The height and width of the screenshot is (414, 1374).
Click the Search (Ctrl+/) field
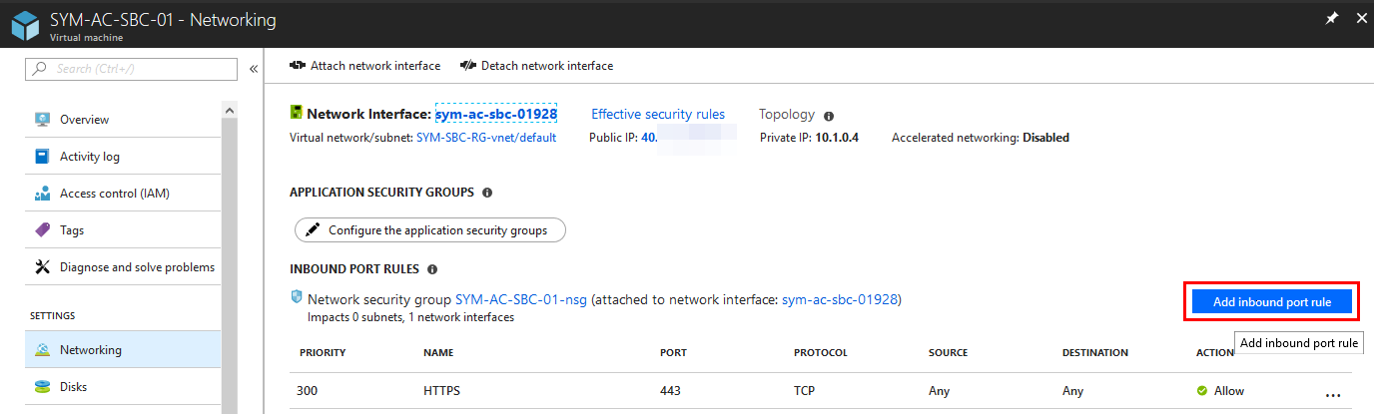132,69
